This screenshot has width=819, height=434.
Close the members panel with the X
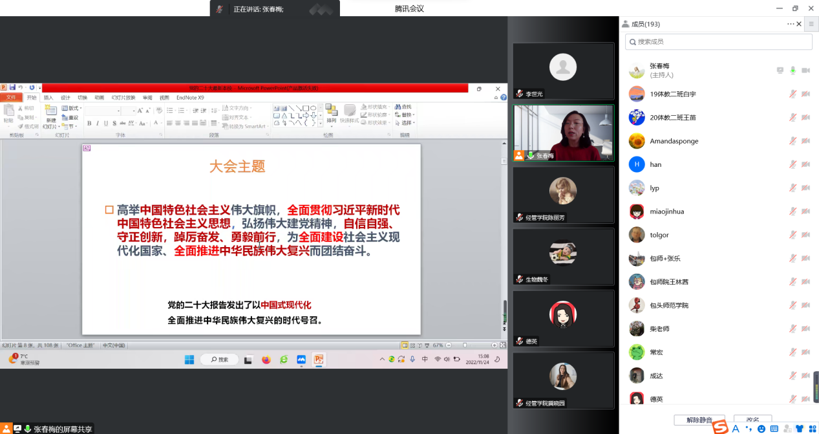[799, 24]
